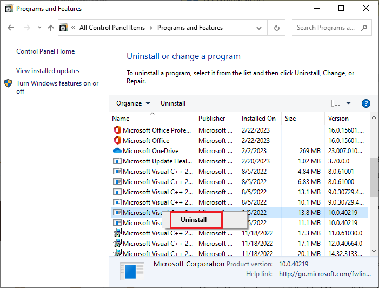Click the shield icon beside Windows features

8,83
